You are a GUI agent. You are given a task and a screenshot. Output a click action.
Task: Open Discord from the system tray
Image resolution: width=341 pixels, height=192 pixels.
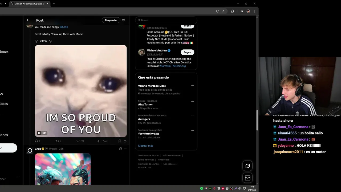[206, 189]
